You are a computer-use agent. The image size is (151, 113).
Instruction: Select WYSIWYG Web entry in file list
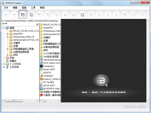(x=51, y=89)
